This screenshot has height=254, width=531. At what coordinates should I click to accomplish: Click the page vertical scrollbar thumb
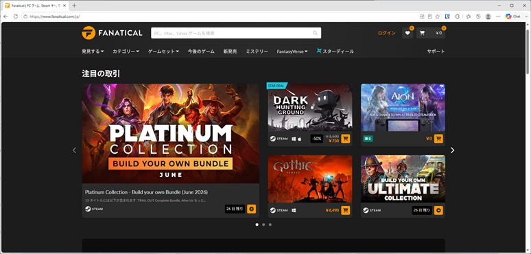[x=528, y=51]
